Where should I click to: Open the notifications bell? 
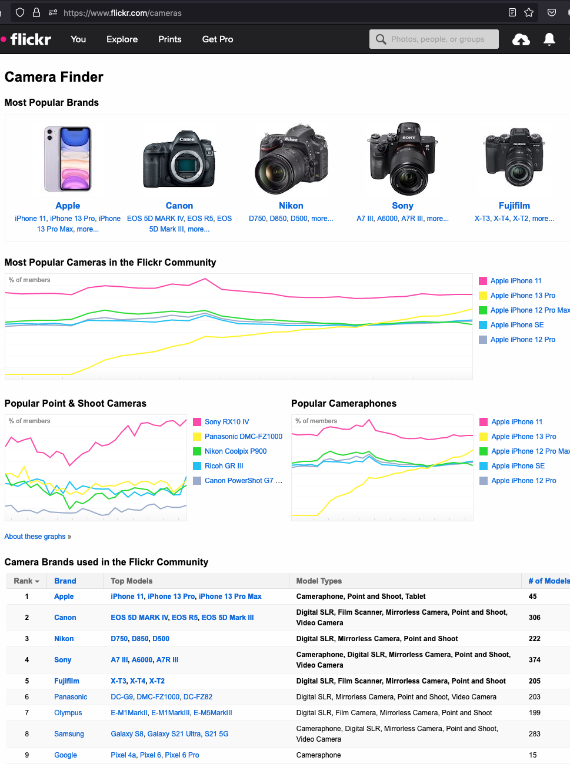(x=549, y=39)
